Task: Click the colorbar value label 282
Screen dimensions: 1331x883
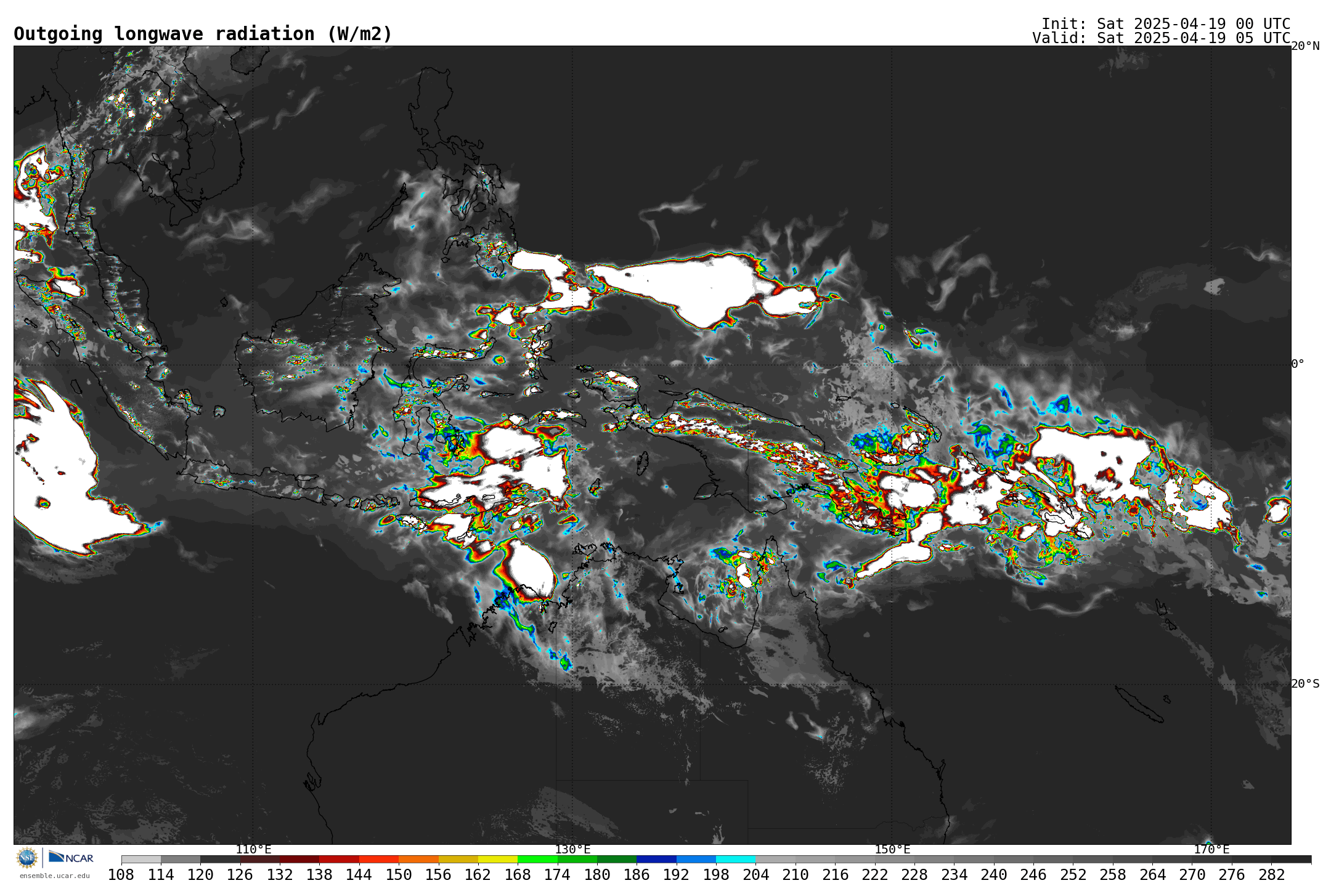Action: point(1272,874)
